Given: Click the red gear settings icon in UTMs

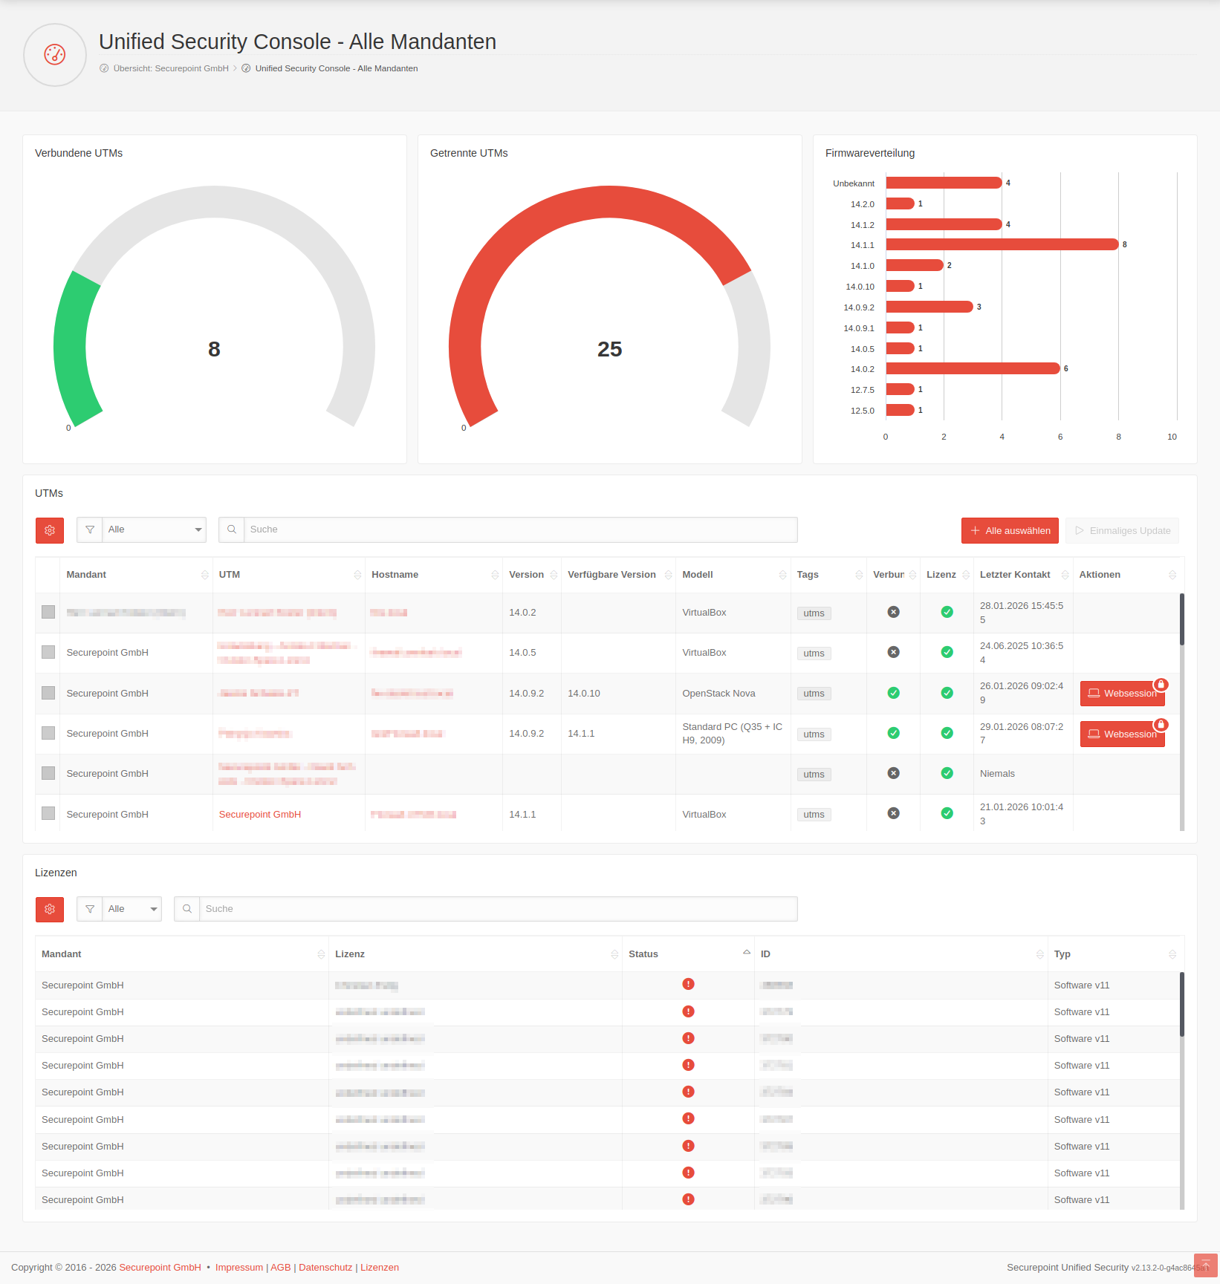Looking at the screenshot, I should pyautogui.click(x=50, y=530).
